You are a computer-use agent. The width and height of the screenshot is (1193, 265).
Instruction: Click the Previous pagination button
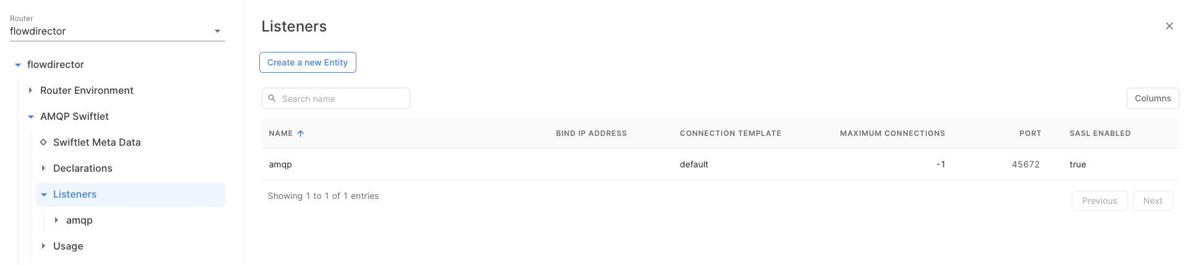point(1099,201)
